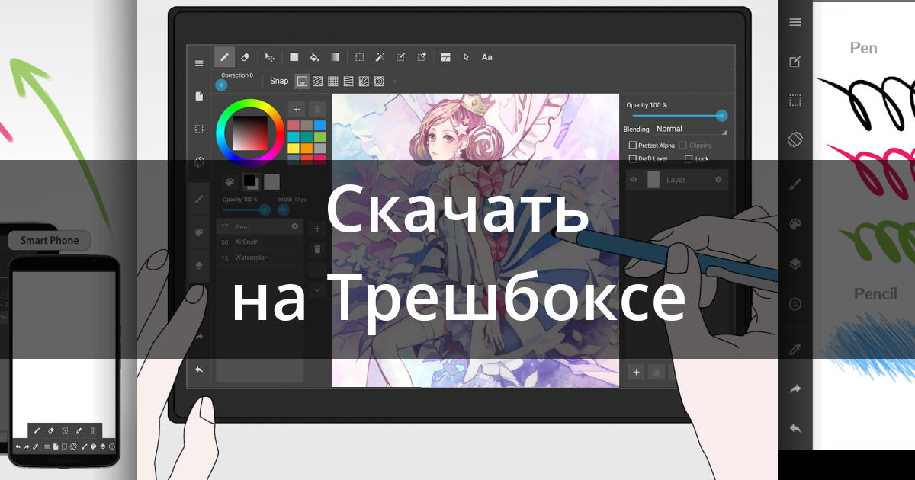This screenshot has width=915, height=480.
Task: Select the Operation pointer tool on tablet
Action: point(466,57)
